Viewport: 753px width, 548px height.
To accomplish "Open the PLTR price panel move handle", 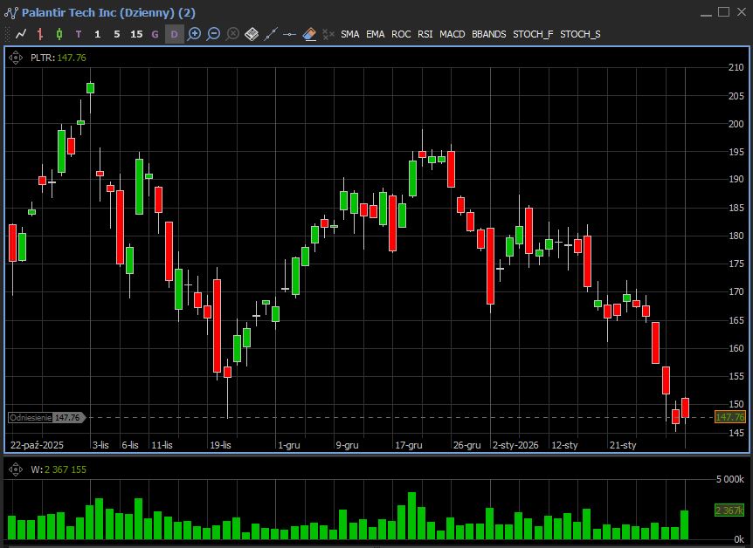I will pos(16,58).
